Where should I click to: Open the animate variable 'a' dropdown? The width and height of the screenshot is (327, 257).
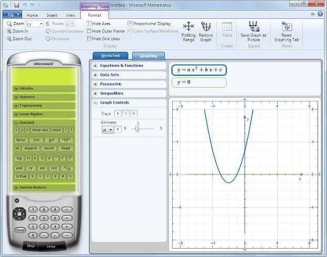pos(108,130)
